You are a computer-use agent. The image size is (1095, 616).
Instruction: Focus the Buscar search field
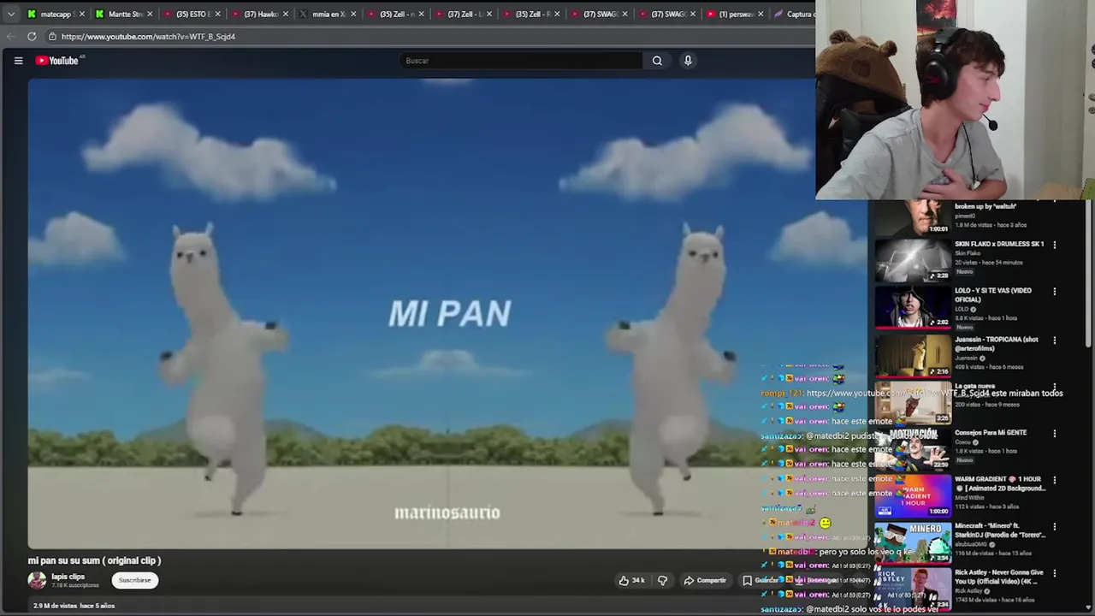click(x=520, y=61)
